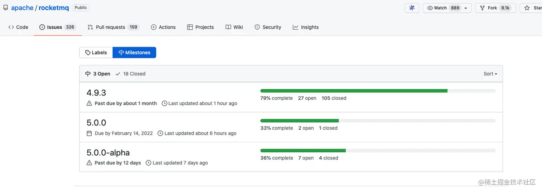Click the Issues count badge 326
This screenshot has height=192, width=542.
(70, 27)
